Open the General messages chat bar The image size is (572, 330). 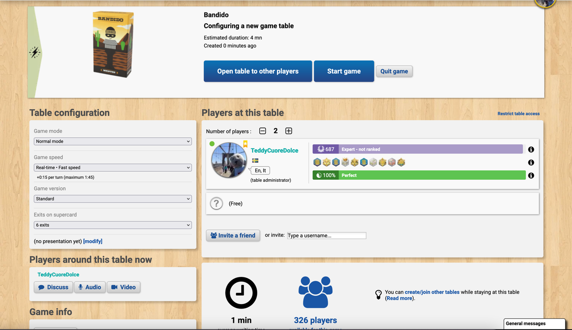point(534,324)
